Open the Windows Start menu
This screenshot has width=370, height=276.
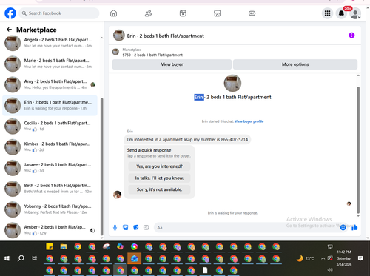[7, 258]
